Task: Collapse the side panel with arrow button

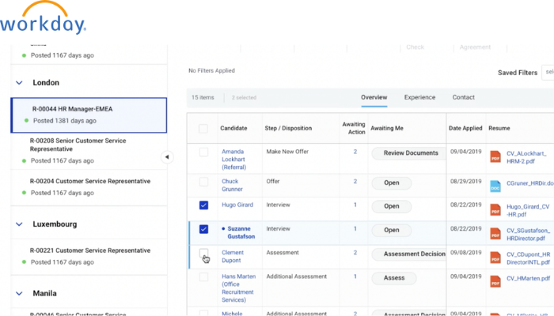Action: click(167, 157)
